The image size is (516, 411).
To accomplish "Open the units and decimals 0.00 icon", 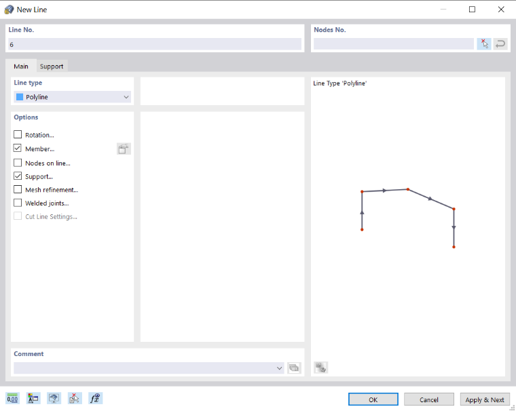I will (x=12, y=399).
